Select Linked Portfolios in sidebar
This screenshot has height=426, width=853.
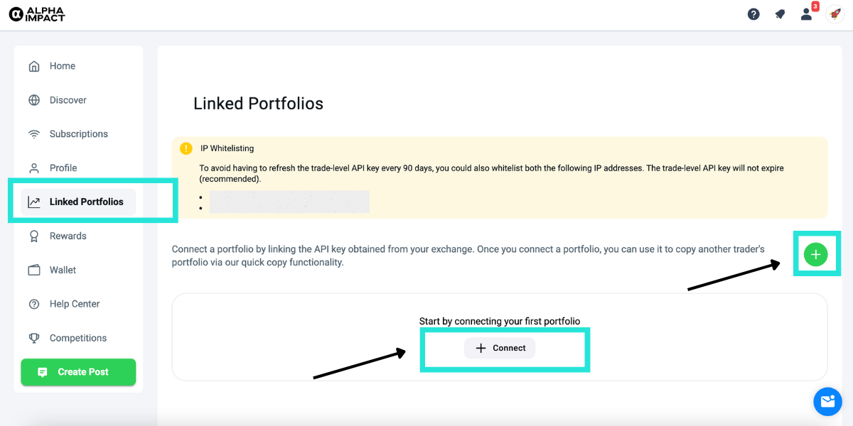click(86, 202)
